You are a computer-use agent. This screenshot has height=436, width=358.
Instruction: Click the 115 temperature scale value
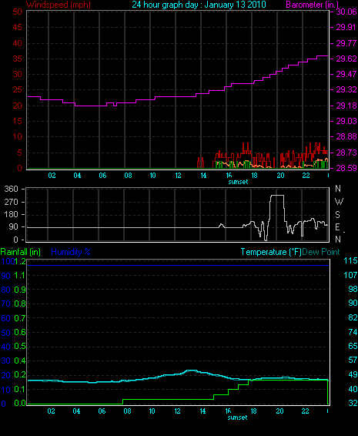[350, 261]
